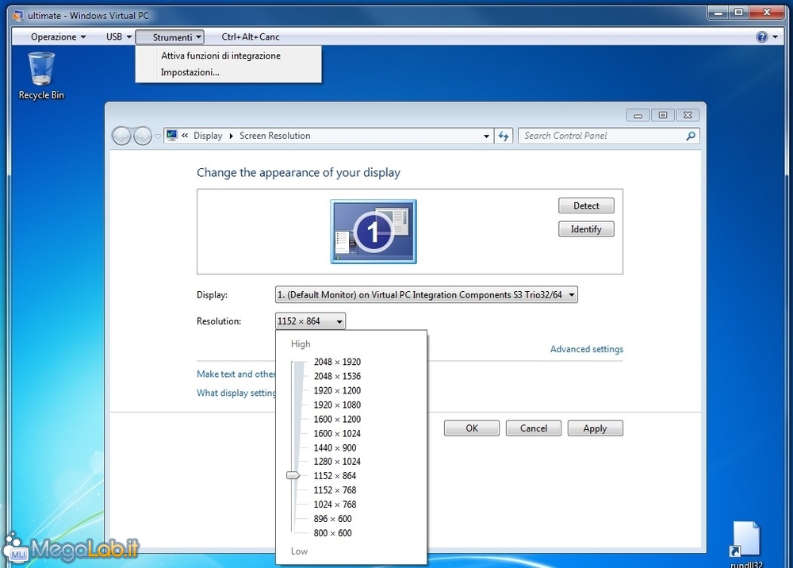Click the resolution slider thumb
Image resolution: width=793 pixels, height=568 pixels.
293,475
